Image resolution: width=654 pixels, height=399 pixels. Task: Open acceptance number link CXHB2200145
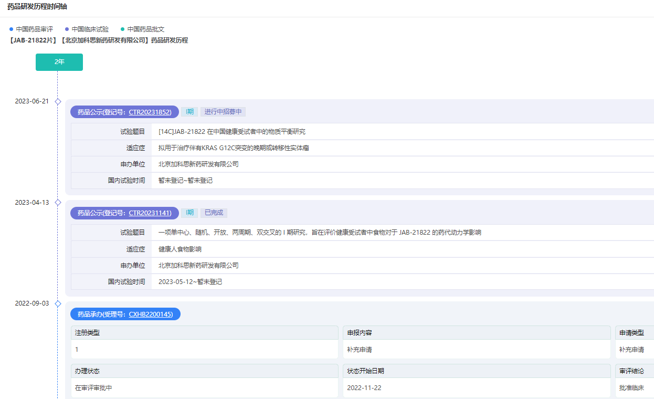point(150,314)
